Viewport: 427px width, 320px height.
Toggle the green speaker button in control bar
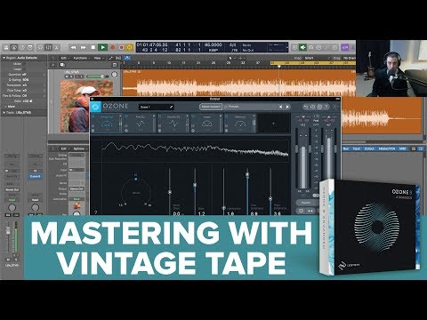tap(302, 47)
